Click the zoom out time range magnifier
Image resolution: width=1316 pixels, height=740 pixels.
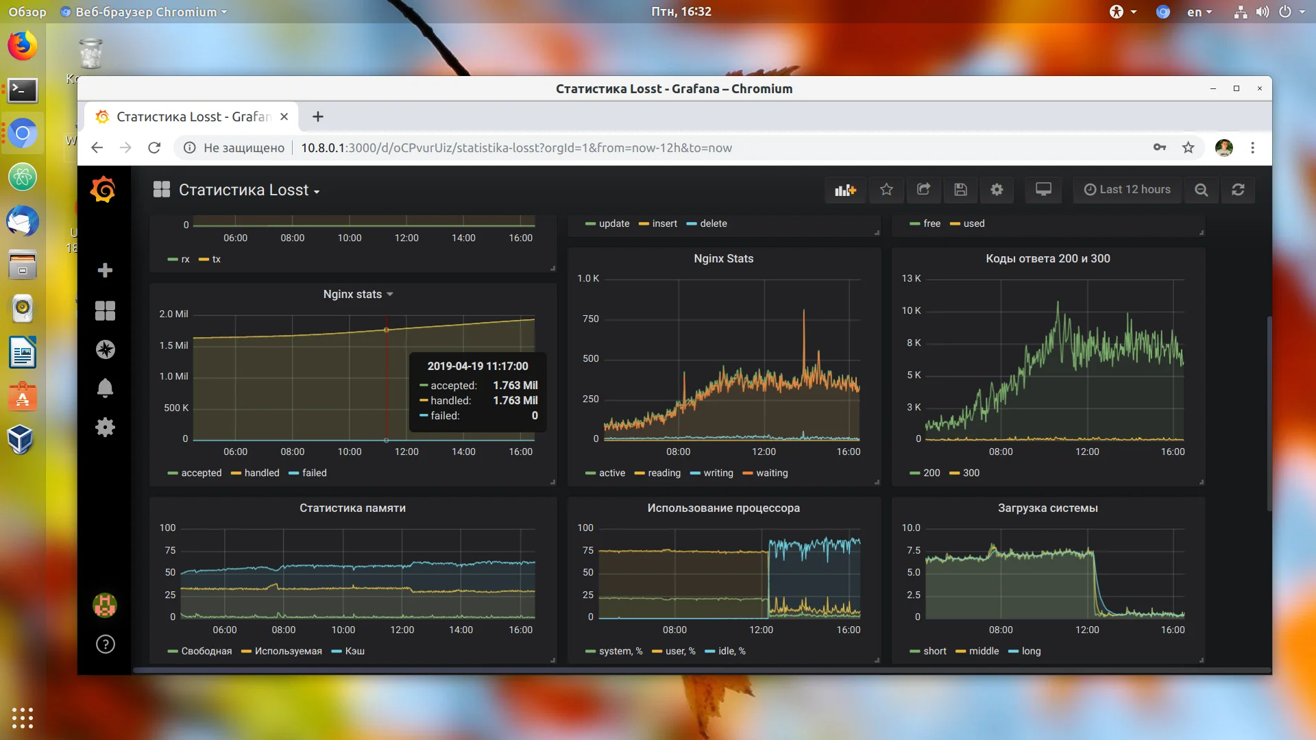pyautogui.click(x=1201, y=190)
